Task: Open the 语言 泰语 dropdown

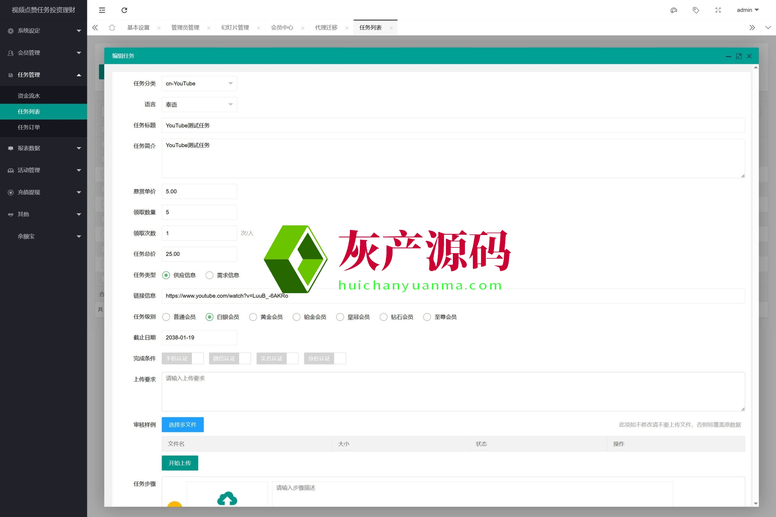Action: pyautogui.click(x=199, y=104)
